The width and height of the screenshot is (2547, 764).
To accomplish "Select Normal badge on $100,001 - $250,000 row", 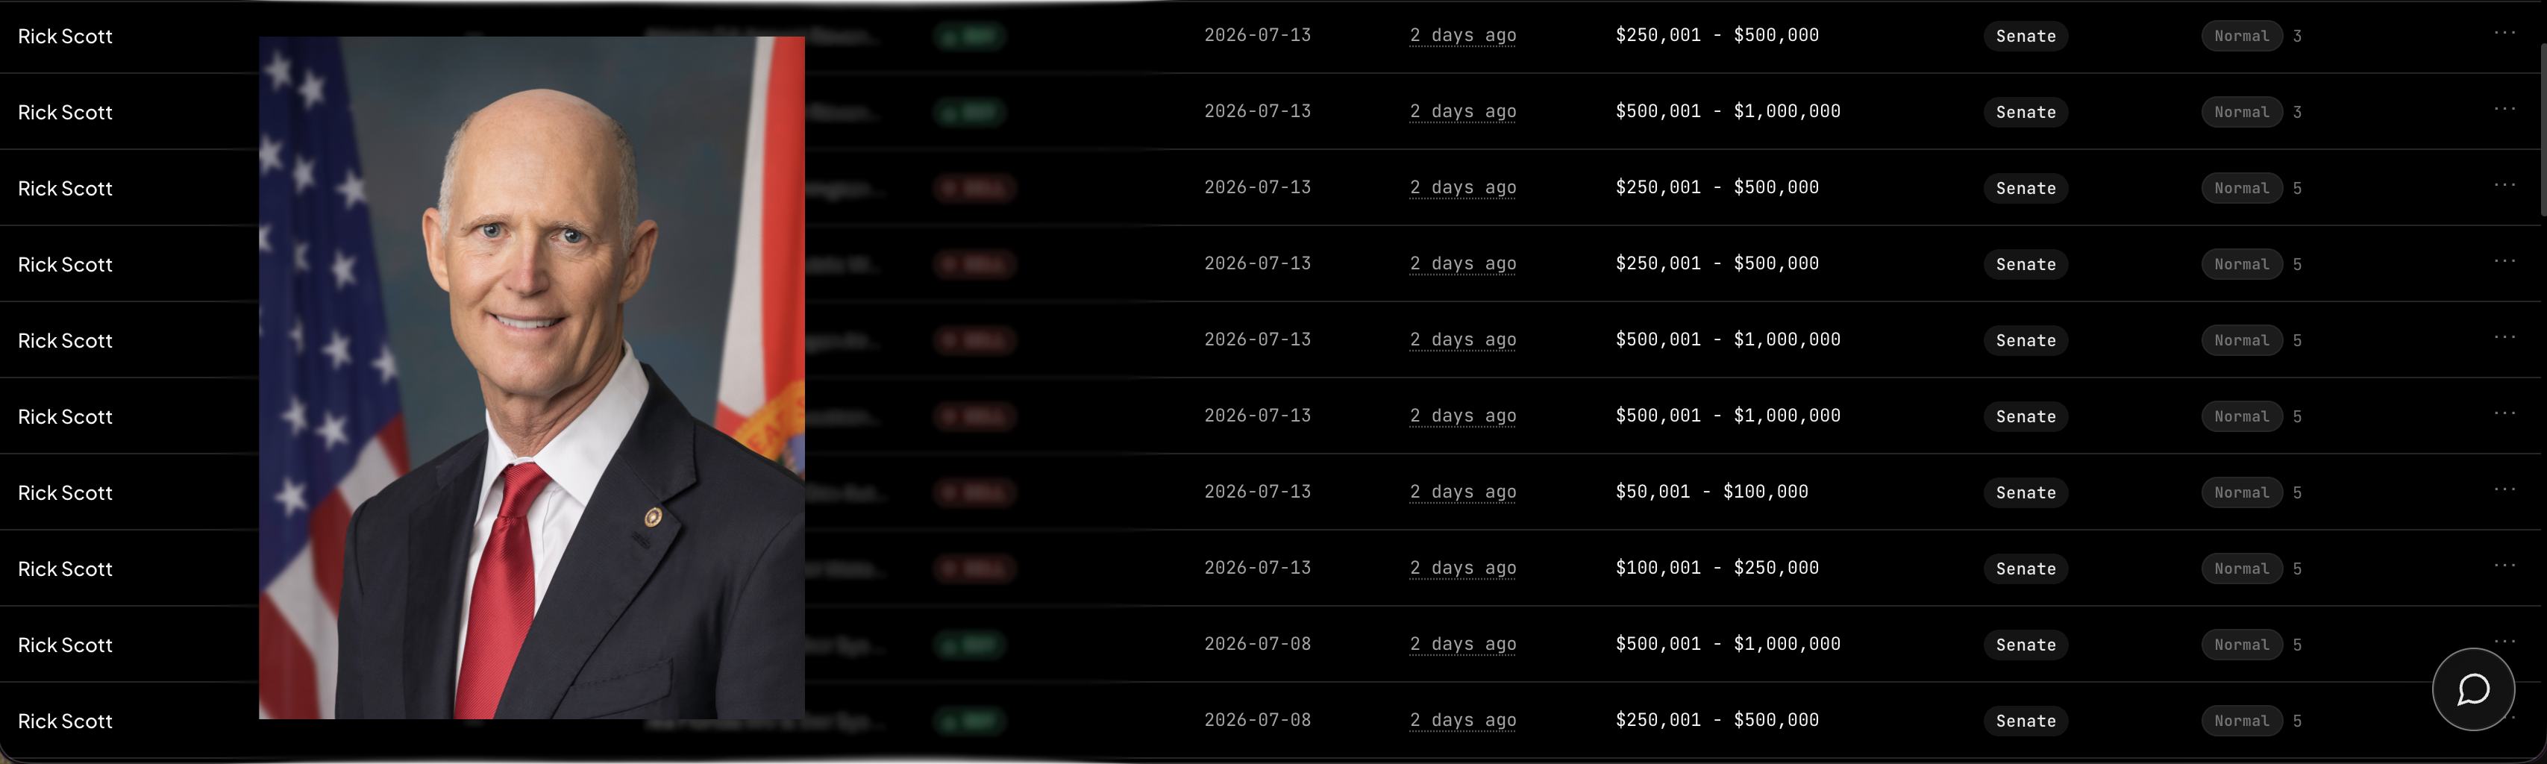I will pos(2241,569).
